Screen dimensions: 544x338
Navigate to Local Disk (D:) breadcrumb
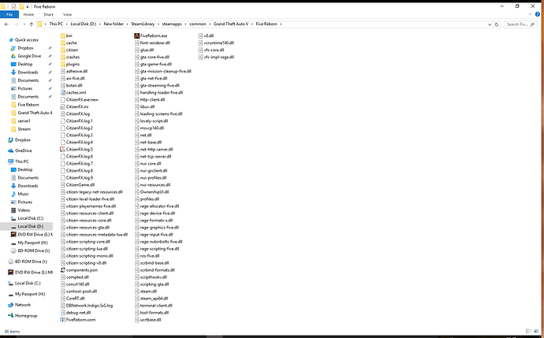click(84, 24)
